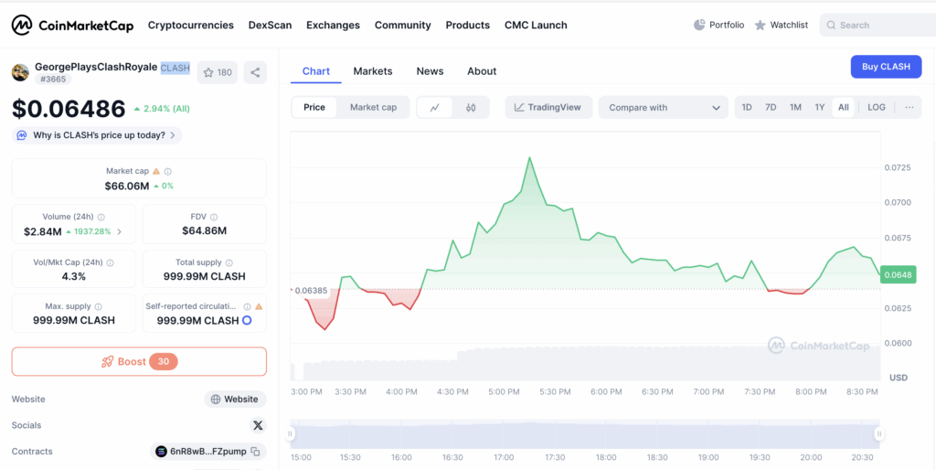Select the line chart icon
This screenshot has height=470, width=936.
click(434, 108)
